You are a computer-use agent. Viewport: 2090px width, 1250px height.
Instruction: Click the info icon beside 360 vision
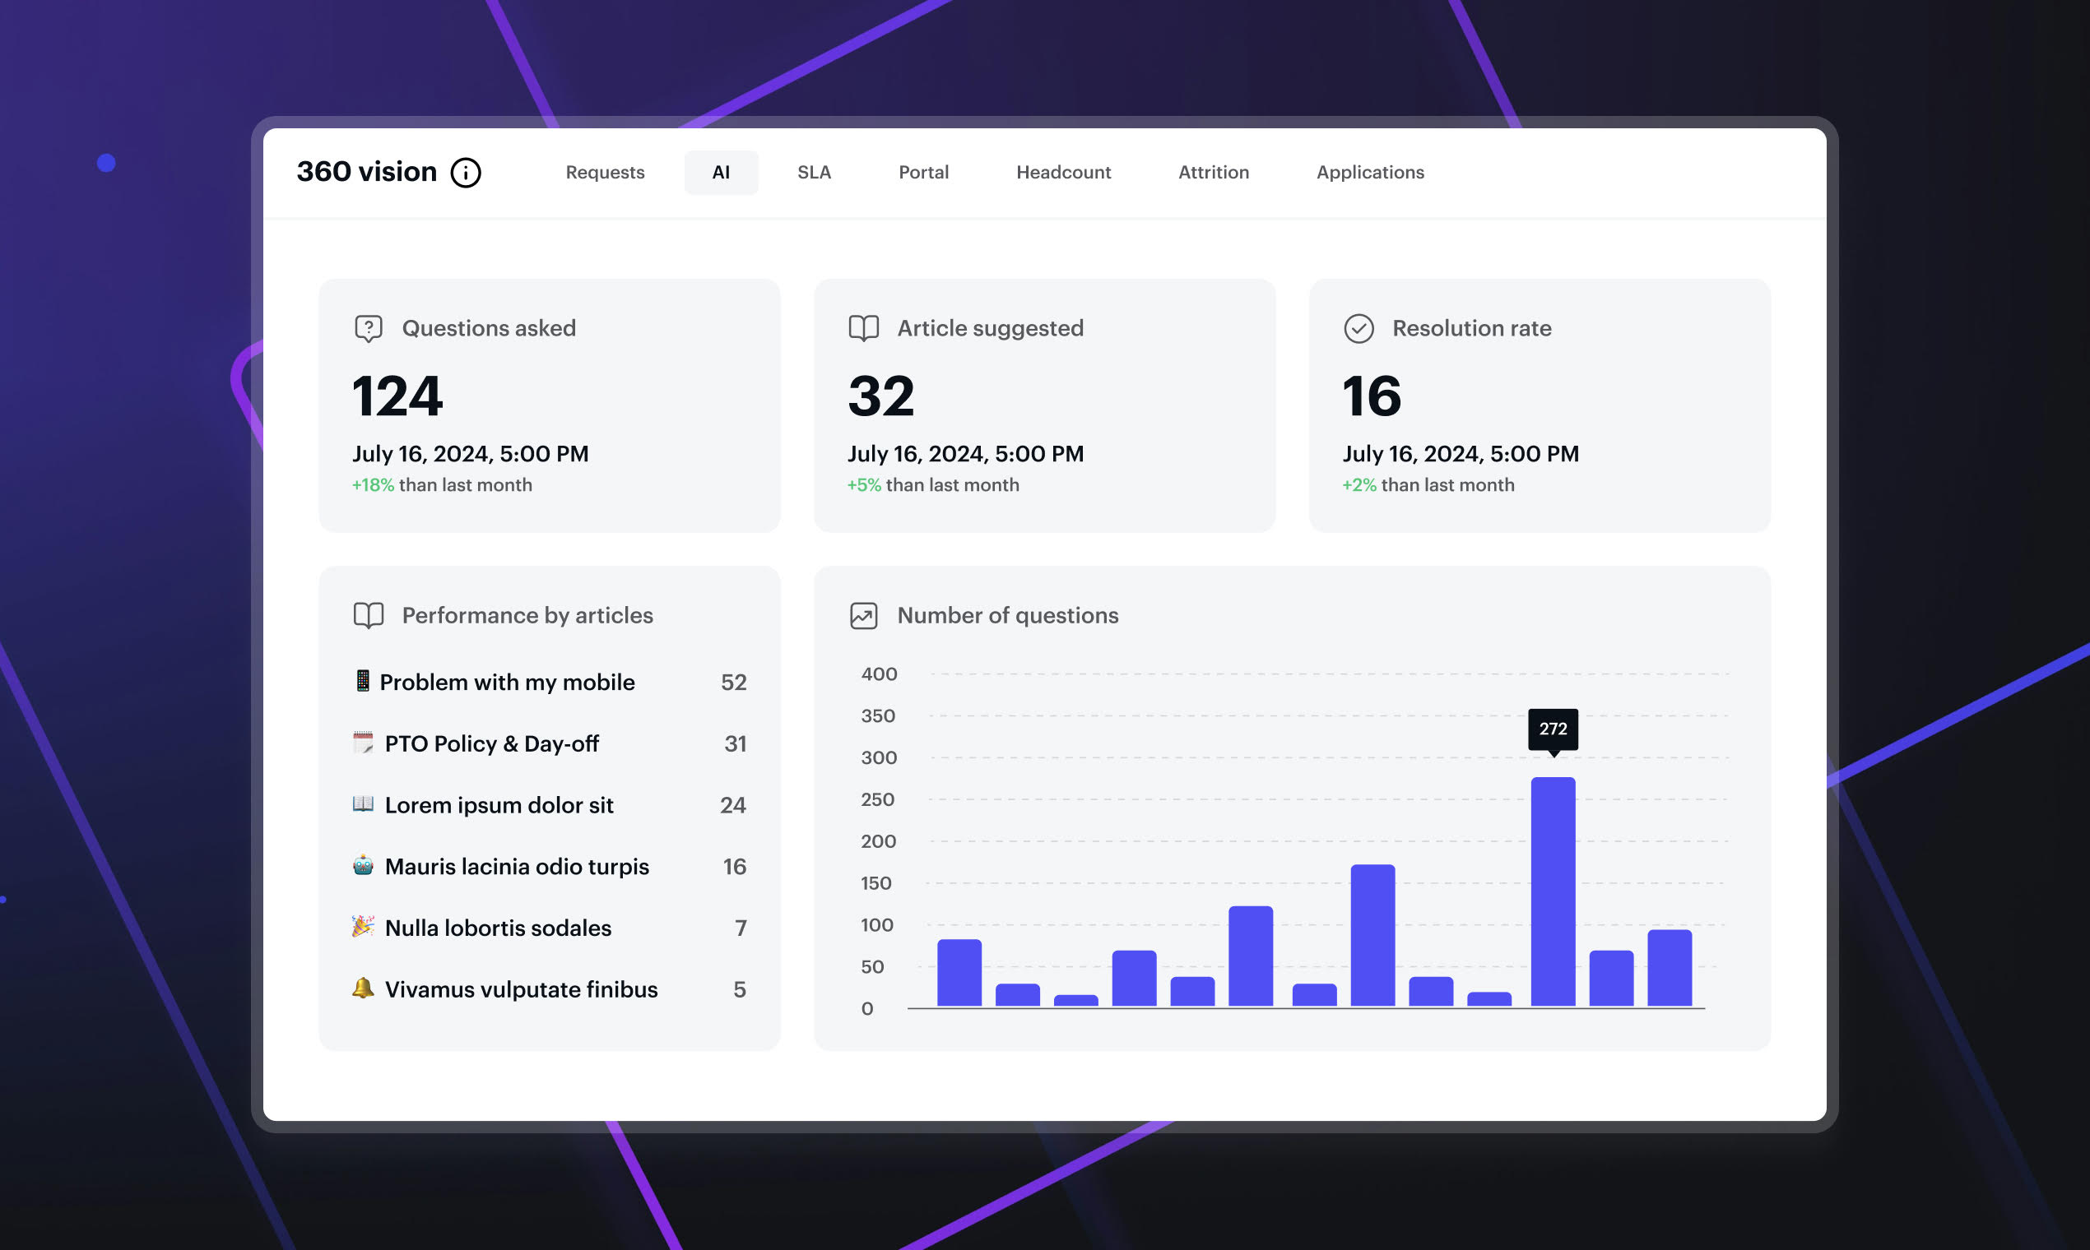tap(465, 173)
